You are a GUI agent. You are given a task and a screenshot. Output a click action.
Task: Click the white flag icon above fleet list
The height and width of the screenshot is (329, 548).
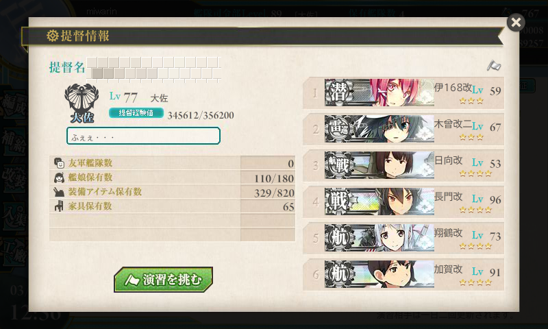(493, 65)
